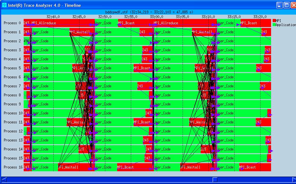This screenshot has height=184, width=296.
Task: Select the Process 14 row label
Action: 13,149
